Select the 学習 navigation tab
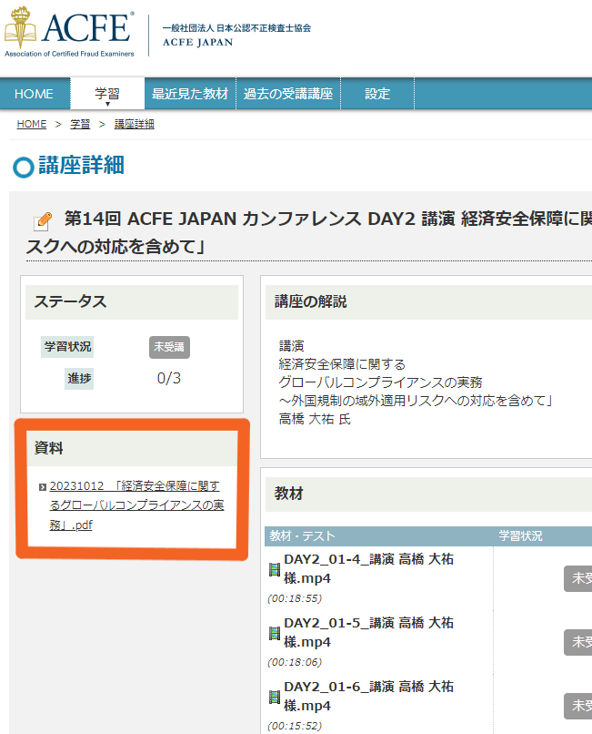The width and height of the screenshot is (592, 734). (x=107, y=94)
